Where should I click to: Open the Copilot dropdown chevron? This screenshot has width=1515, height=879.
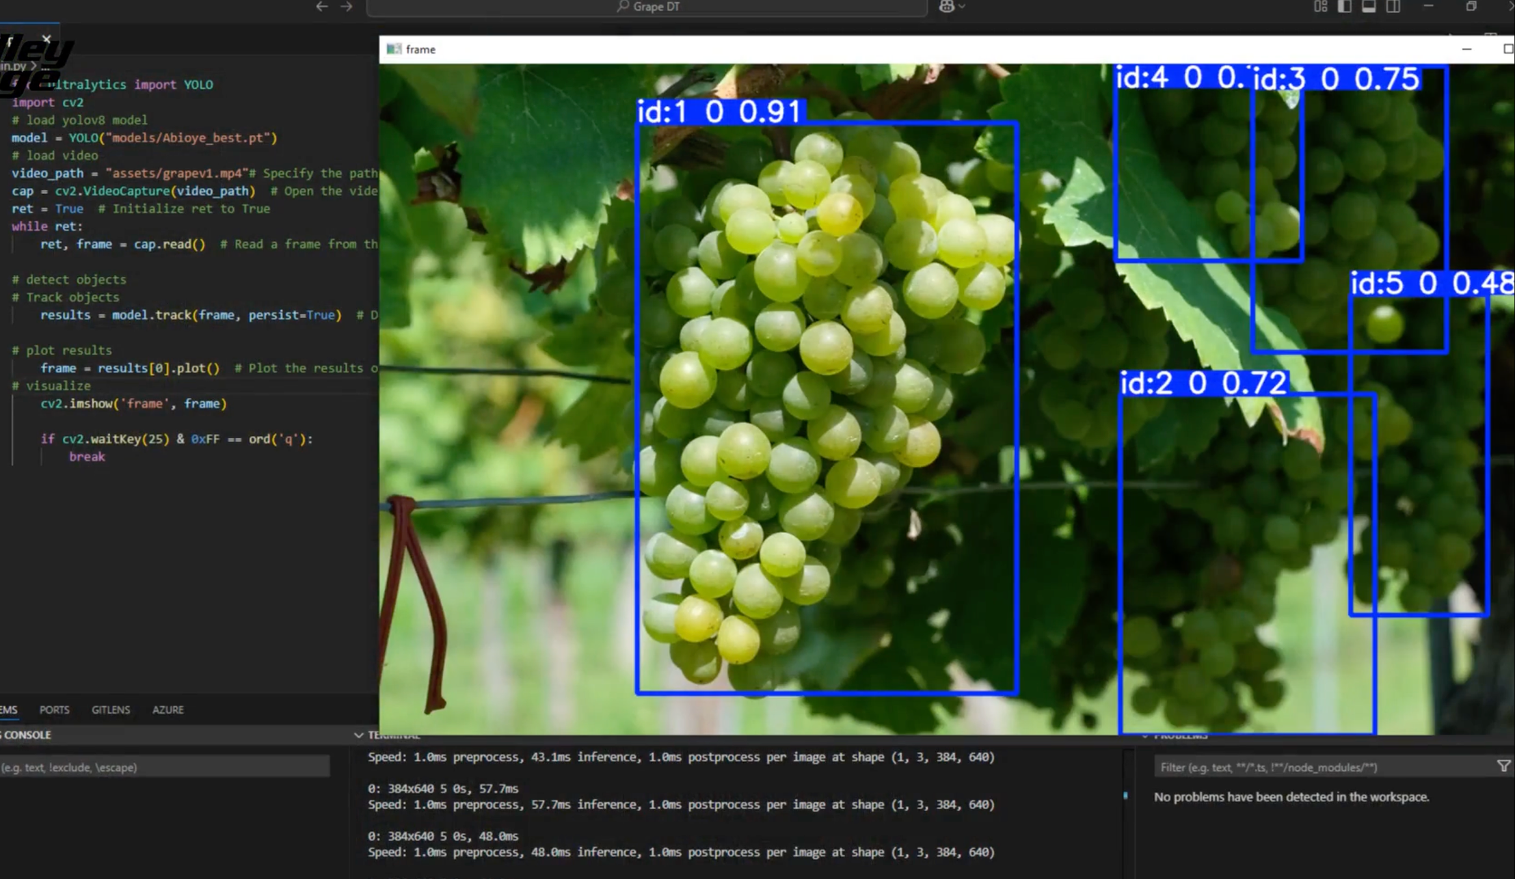click(963, 7)
